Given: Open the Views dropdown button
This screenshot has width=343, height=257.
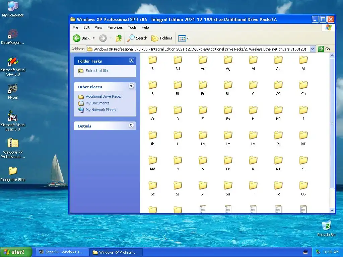Looking at the screenshot, I should coord(183,38).
